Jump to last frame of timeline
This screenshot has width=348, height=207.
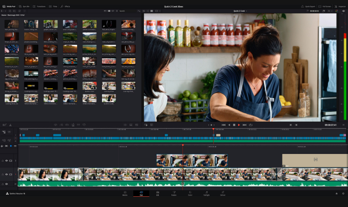click(244, 125)
